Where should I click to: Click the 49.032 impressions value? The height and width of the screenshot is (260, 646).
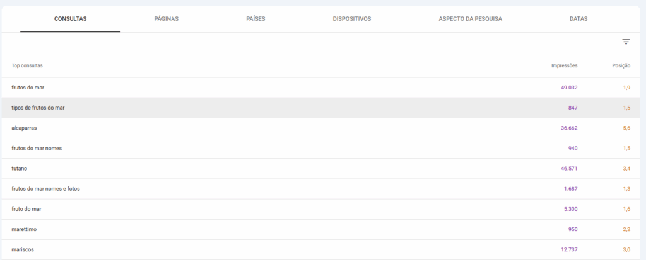click(568, 88)
